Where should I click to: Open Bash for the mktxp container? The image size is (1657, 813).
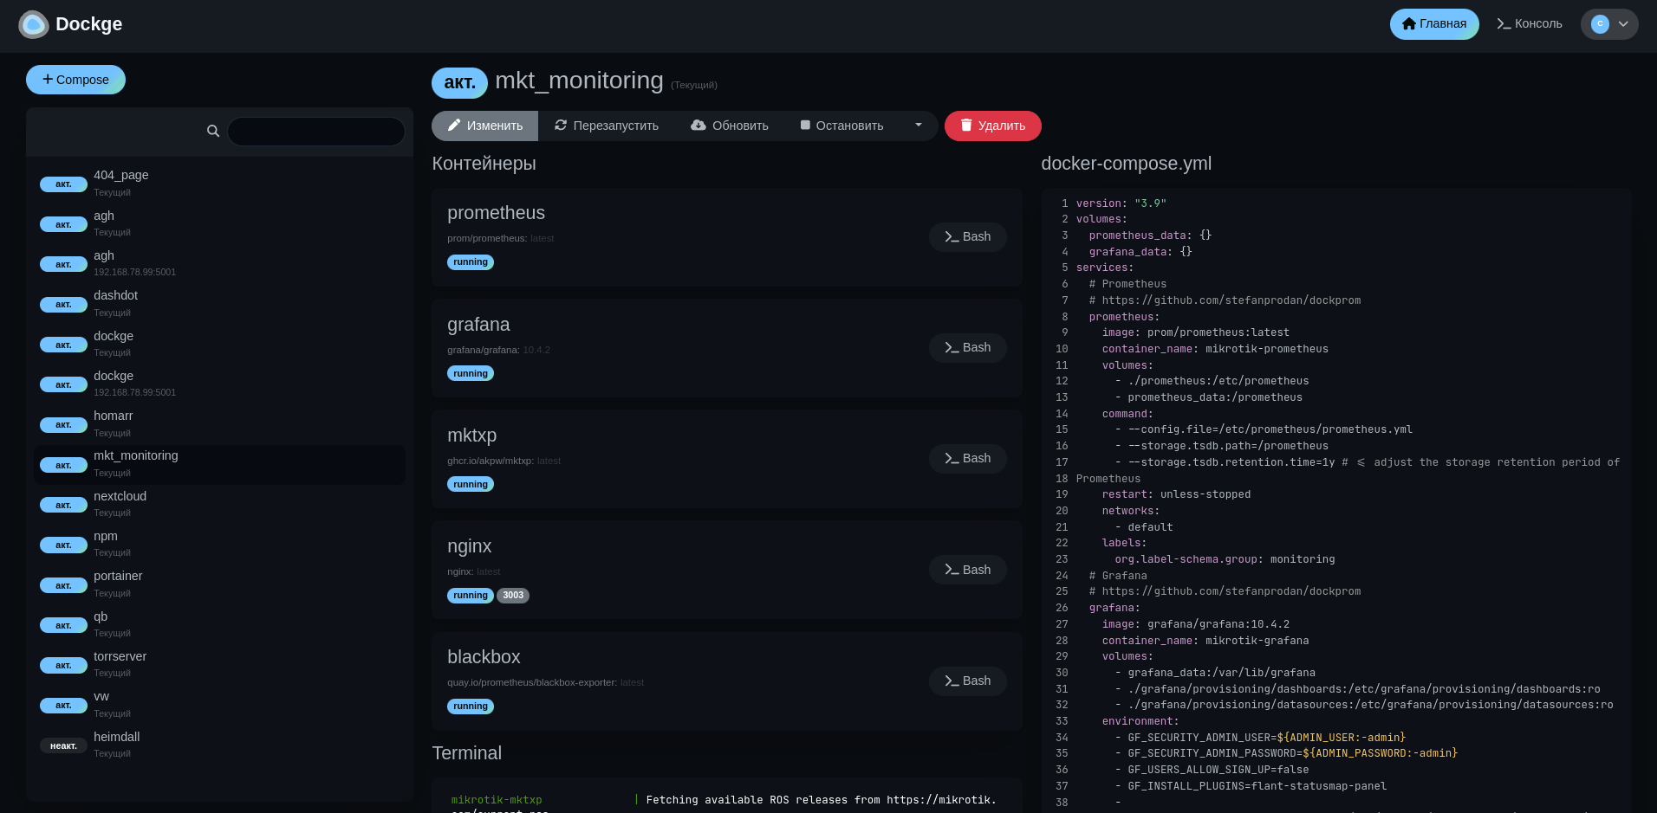coord(968,458)
